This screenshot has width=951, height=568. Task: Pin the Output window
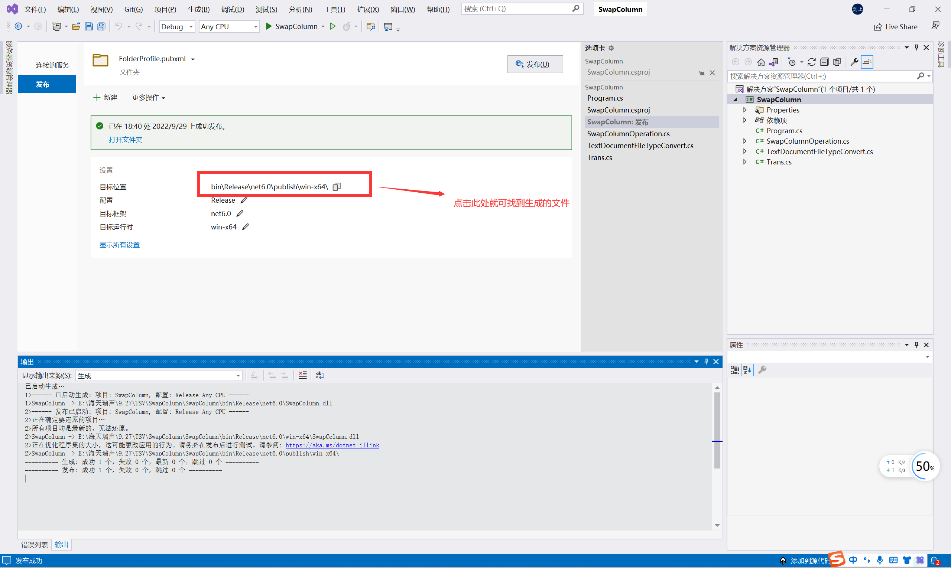[706, 361]
